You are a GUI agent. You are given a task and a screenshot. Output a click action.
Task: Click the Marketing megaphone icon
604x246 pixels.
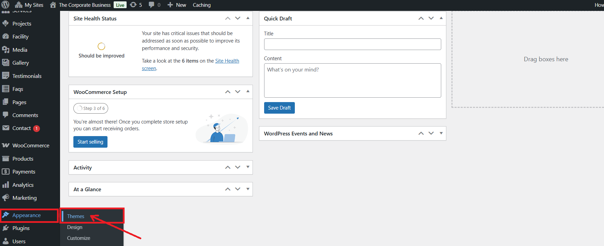(x=6, y=198)
